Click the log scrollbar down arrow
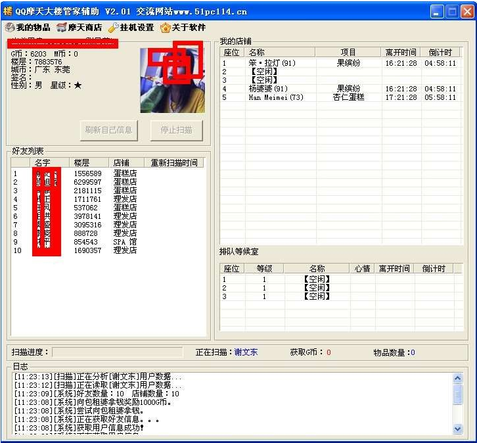This screenshot has width=477, height=443. click(458, 429)
